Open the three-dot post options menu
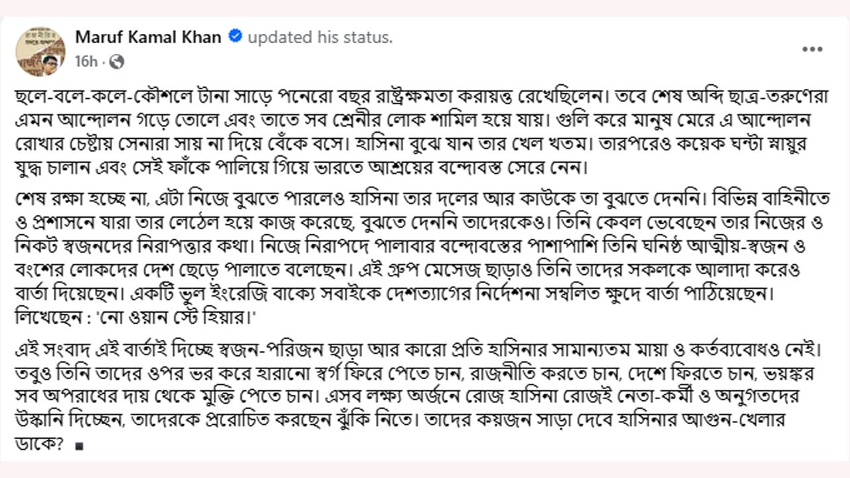850x478 pixels. click(x=813, y=50)
